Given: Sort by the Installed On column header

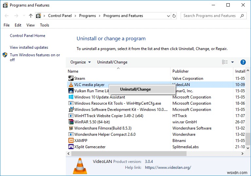Looking at the screenshot, I should click(240, 71).
